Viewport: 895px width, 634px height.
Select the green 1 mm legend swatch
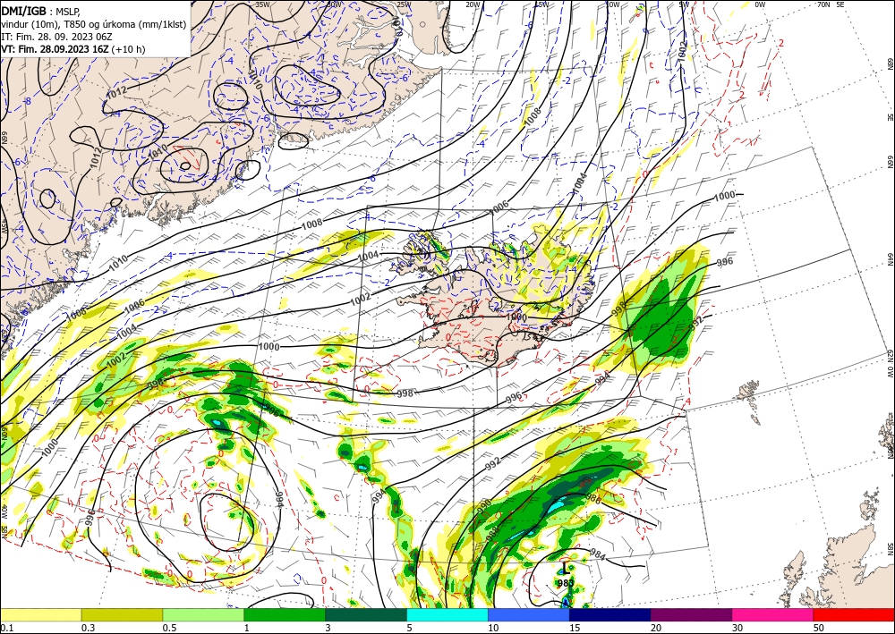click(x=285, y=614)
